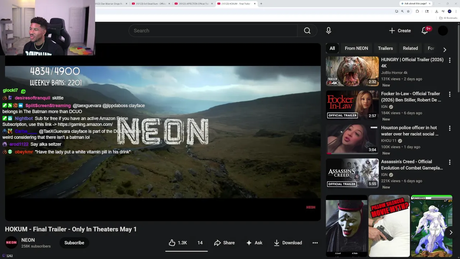The width and height of the screenshot is (460, 259).
Task: Select the All filter chip
Action: [332, 48]
